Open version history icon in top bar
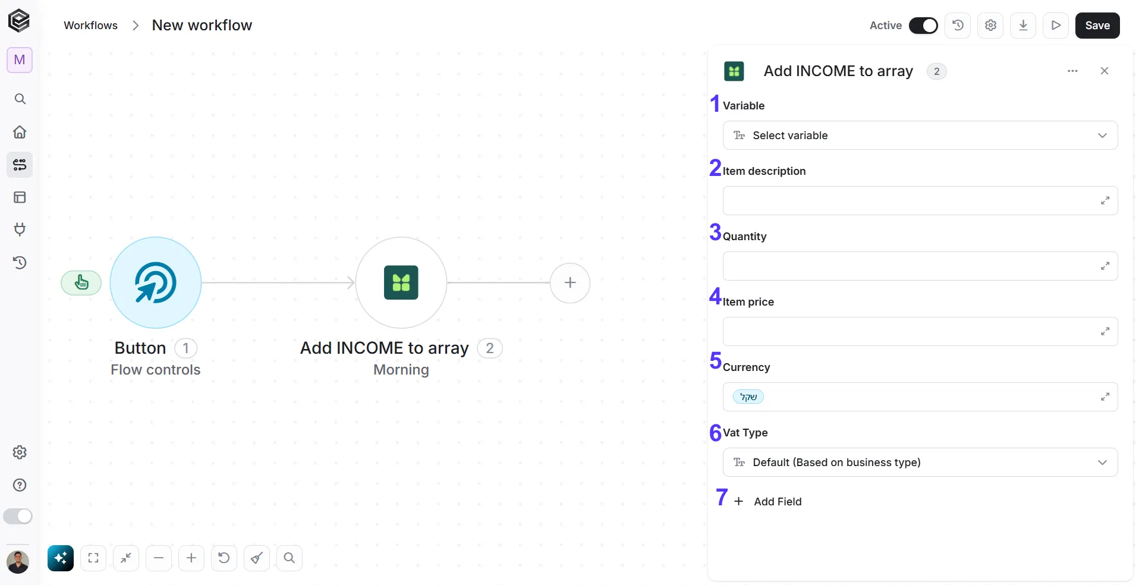 coord(958,26)
